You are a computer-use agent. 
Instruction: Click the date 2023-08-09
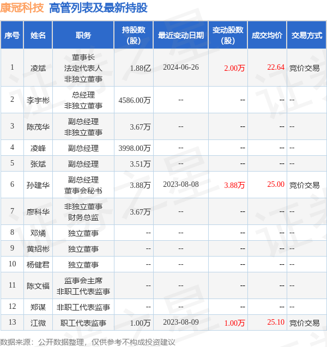181,322
